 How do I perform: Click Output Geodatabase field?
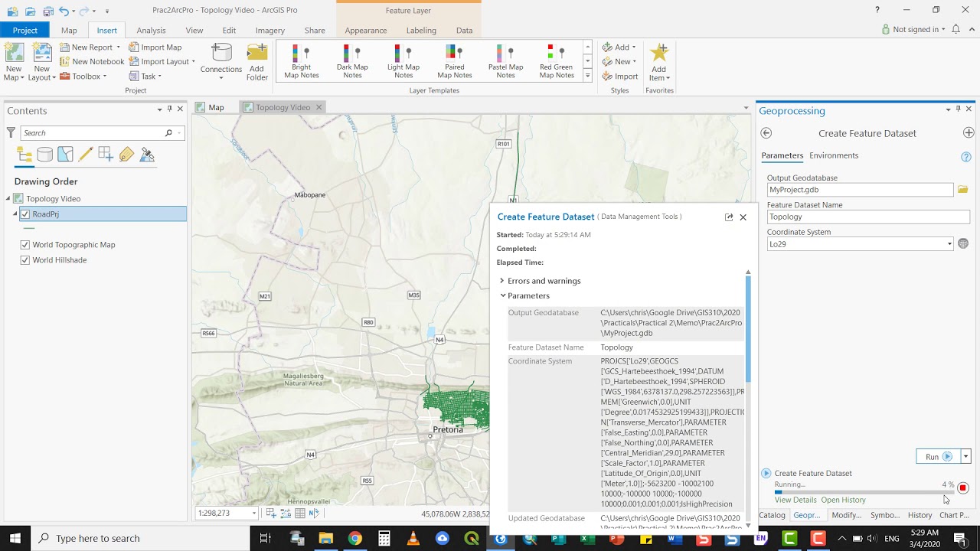coord(861,190)
